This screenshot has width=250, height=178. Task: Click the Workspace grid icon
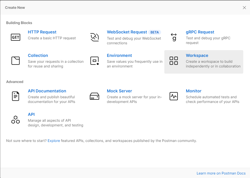(174, 60)
